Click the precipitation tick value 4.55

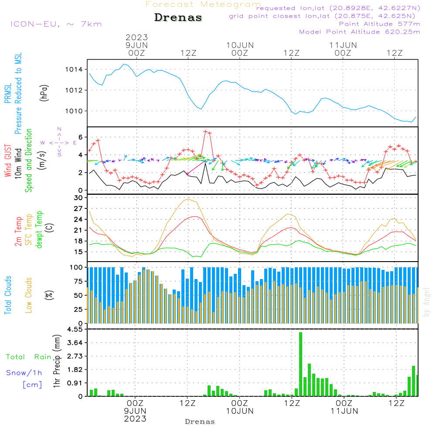coord(75,329)
